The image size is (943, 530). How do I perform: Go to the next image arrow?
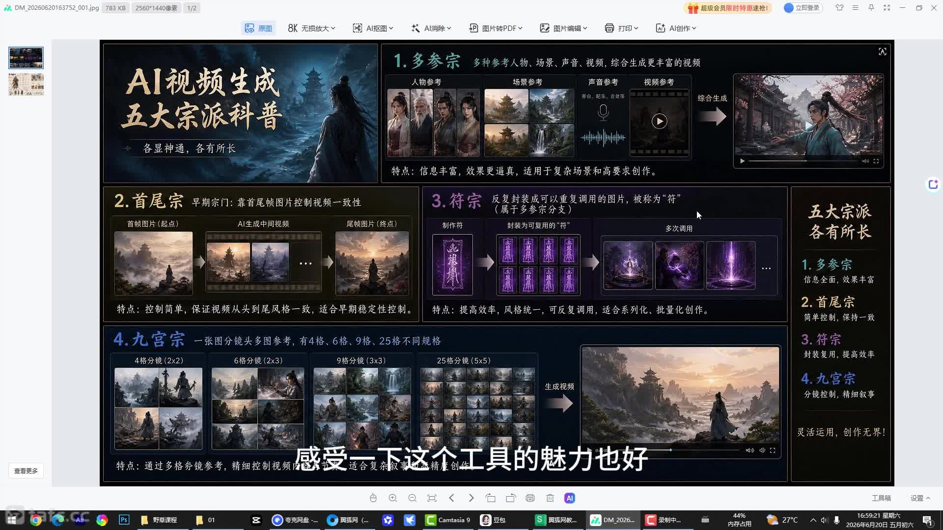pos(471,498)
